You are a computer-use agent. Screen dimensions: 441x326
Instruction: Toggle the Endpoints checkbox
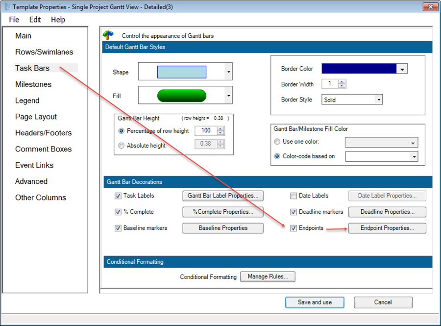(x=294, y=228)
